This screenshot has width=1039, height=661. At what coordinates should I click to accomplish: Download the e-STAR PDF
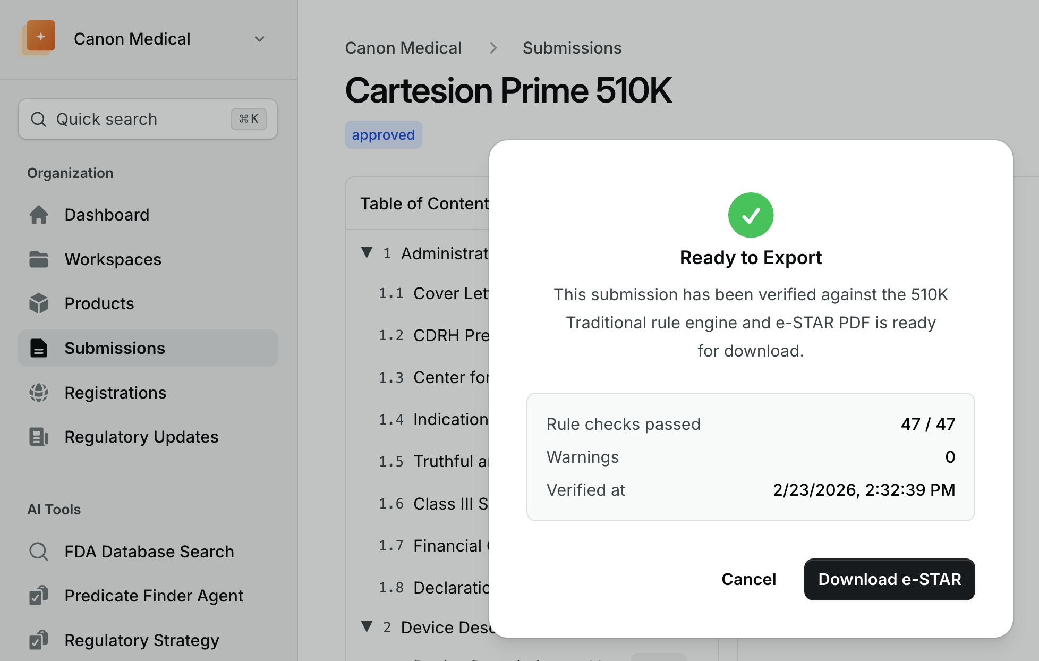pyautogui.click(x=889, y=579)
